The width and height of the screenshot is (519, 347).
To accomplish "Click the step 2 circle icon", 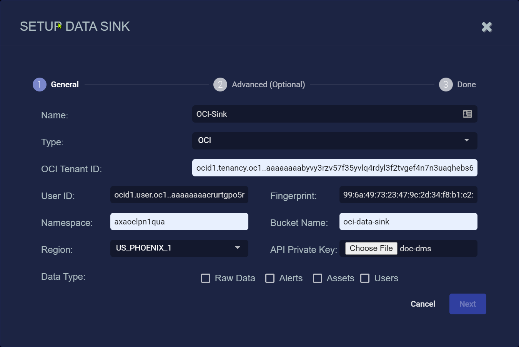I will (220, 85).
